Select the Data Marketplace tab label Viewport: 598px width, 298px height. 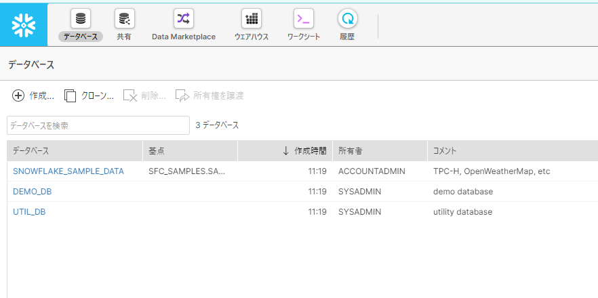tap(184, 37)
